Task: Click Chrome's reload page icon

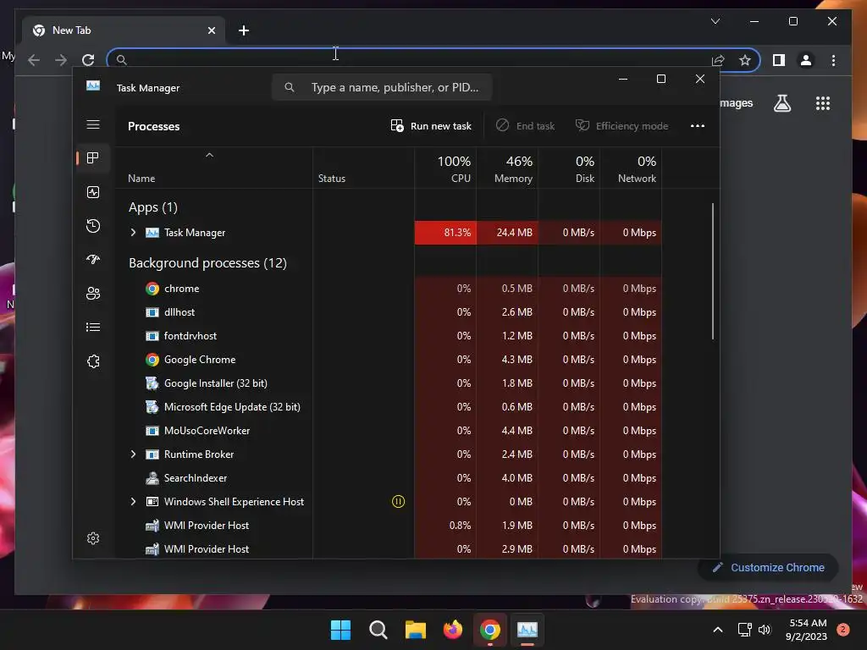Action: (88, 60)
